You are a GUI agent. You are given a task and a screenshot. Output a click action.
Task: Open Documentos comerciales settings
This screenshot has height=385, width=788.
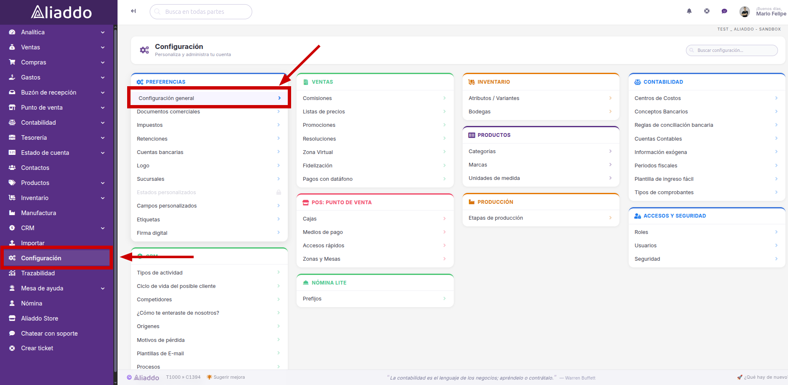209,112
